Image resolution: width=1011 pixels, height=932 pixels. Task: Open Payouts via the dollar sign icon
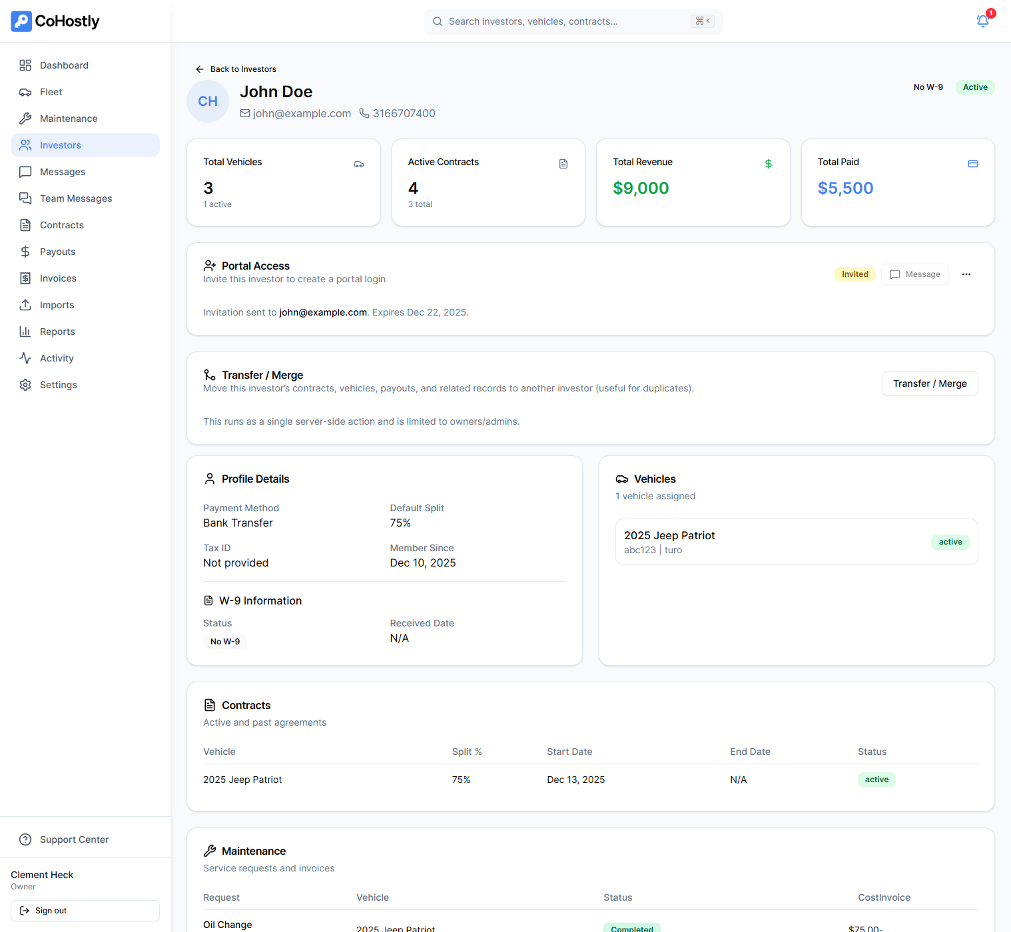(x=25, y=252)
